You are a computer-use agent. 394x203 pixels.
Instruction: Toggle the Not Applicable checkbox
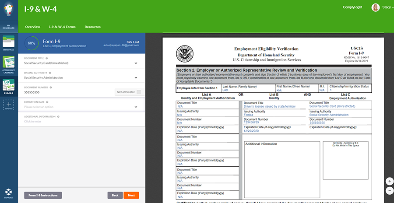[139, 92]
